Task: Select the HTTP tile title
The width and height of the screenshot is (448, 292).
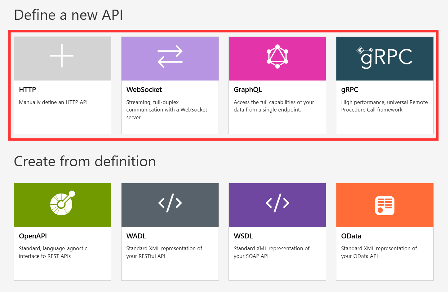Action: (x=28, y=90)
